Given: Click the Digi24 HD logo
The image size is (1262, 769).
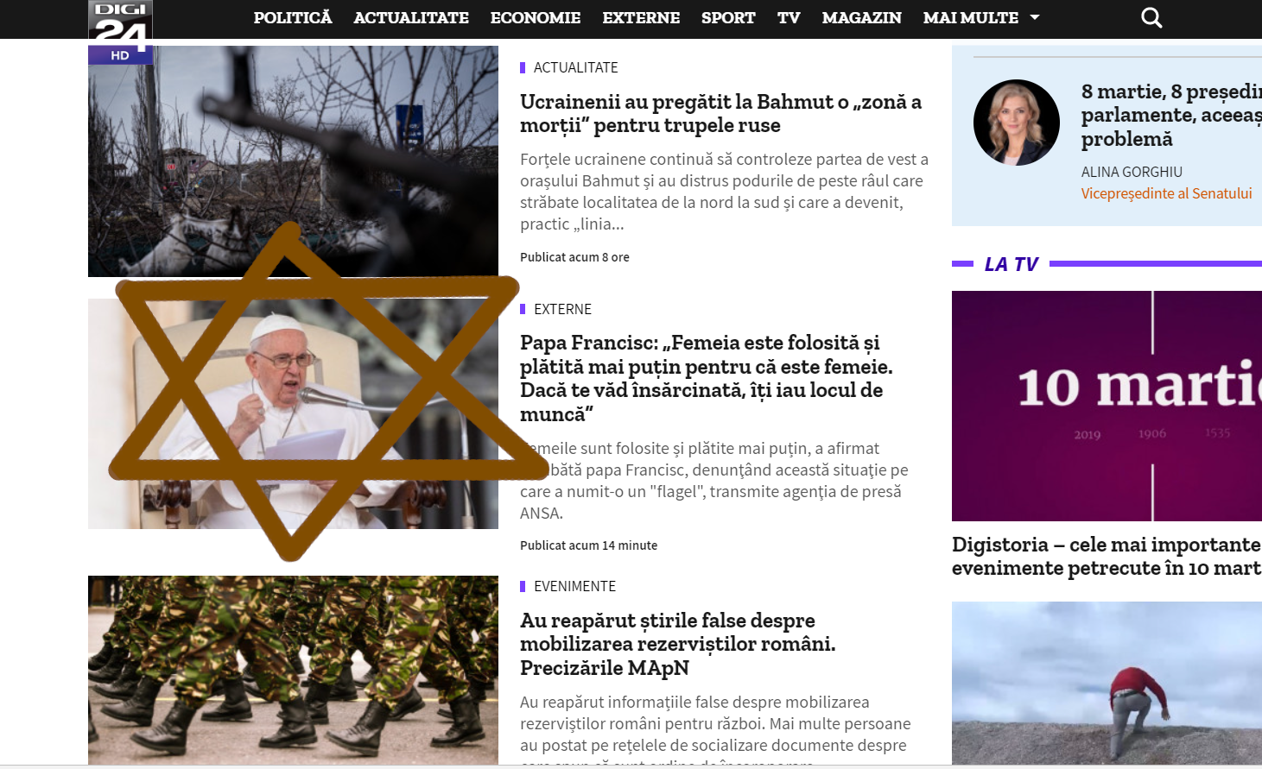Looking at the screenshot, I should (x=121, y=32).
